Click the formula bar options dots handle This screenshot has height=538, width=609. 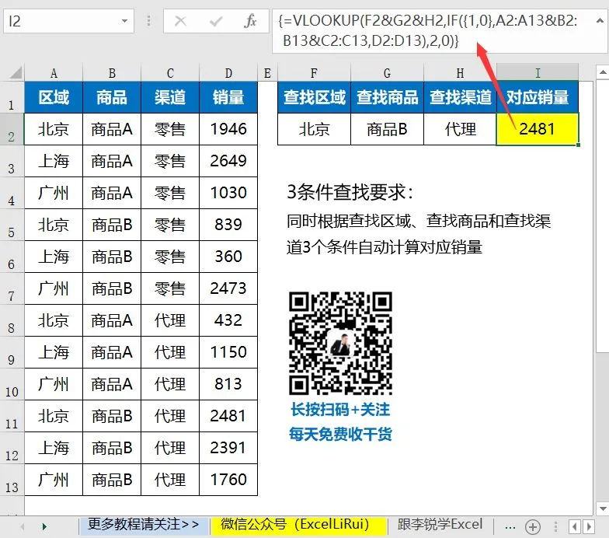coord(148,21)
